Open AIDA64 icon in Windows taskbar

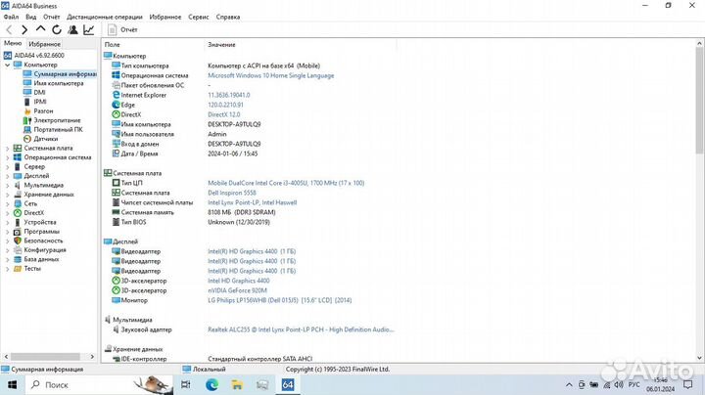pos(289,385)
